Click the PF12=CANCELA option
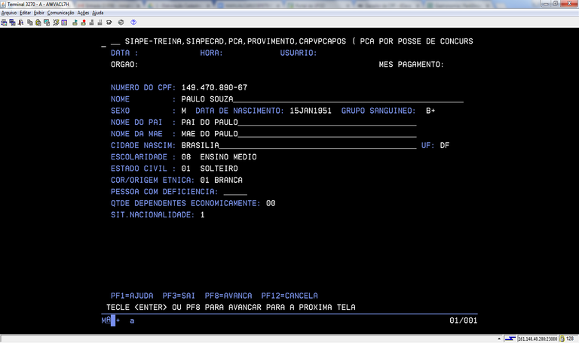This screenshot has width=579, height=343. pos(289,296)
